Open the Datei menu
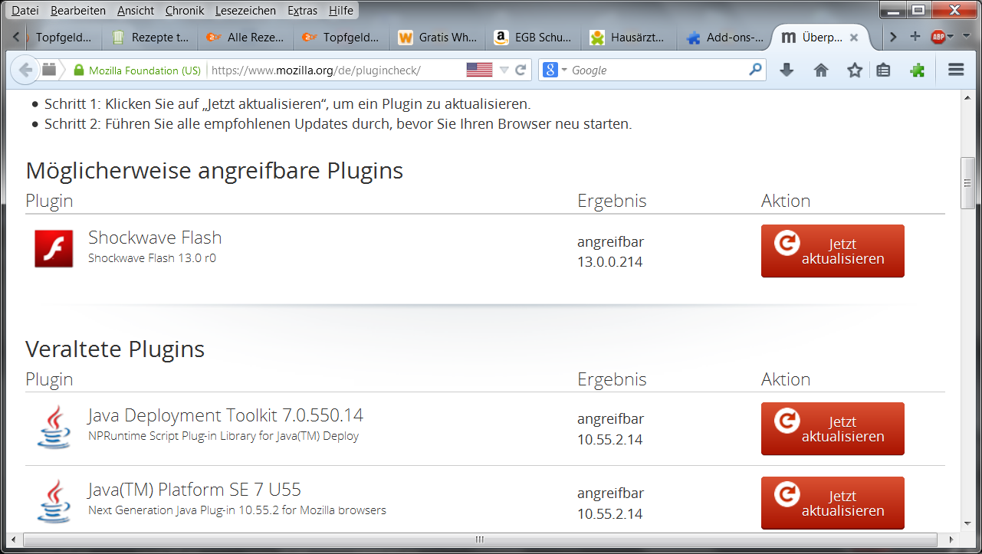This screenshot has height=554, width=982. pyautogui.click(x=25, y=11)
